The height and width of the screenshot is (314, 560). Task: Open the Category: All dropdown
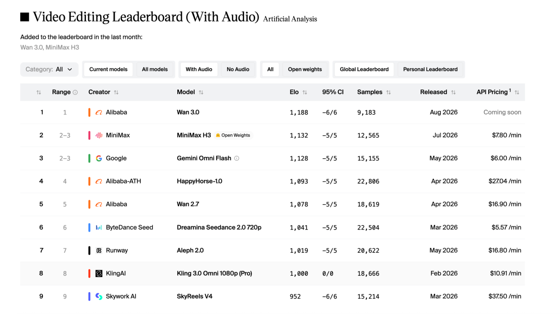pos(49,69)
